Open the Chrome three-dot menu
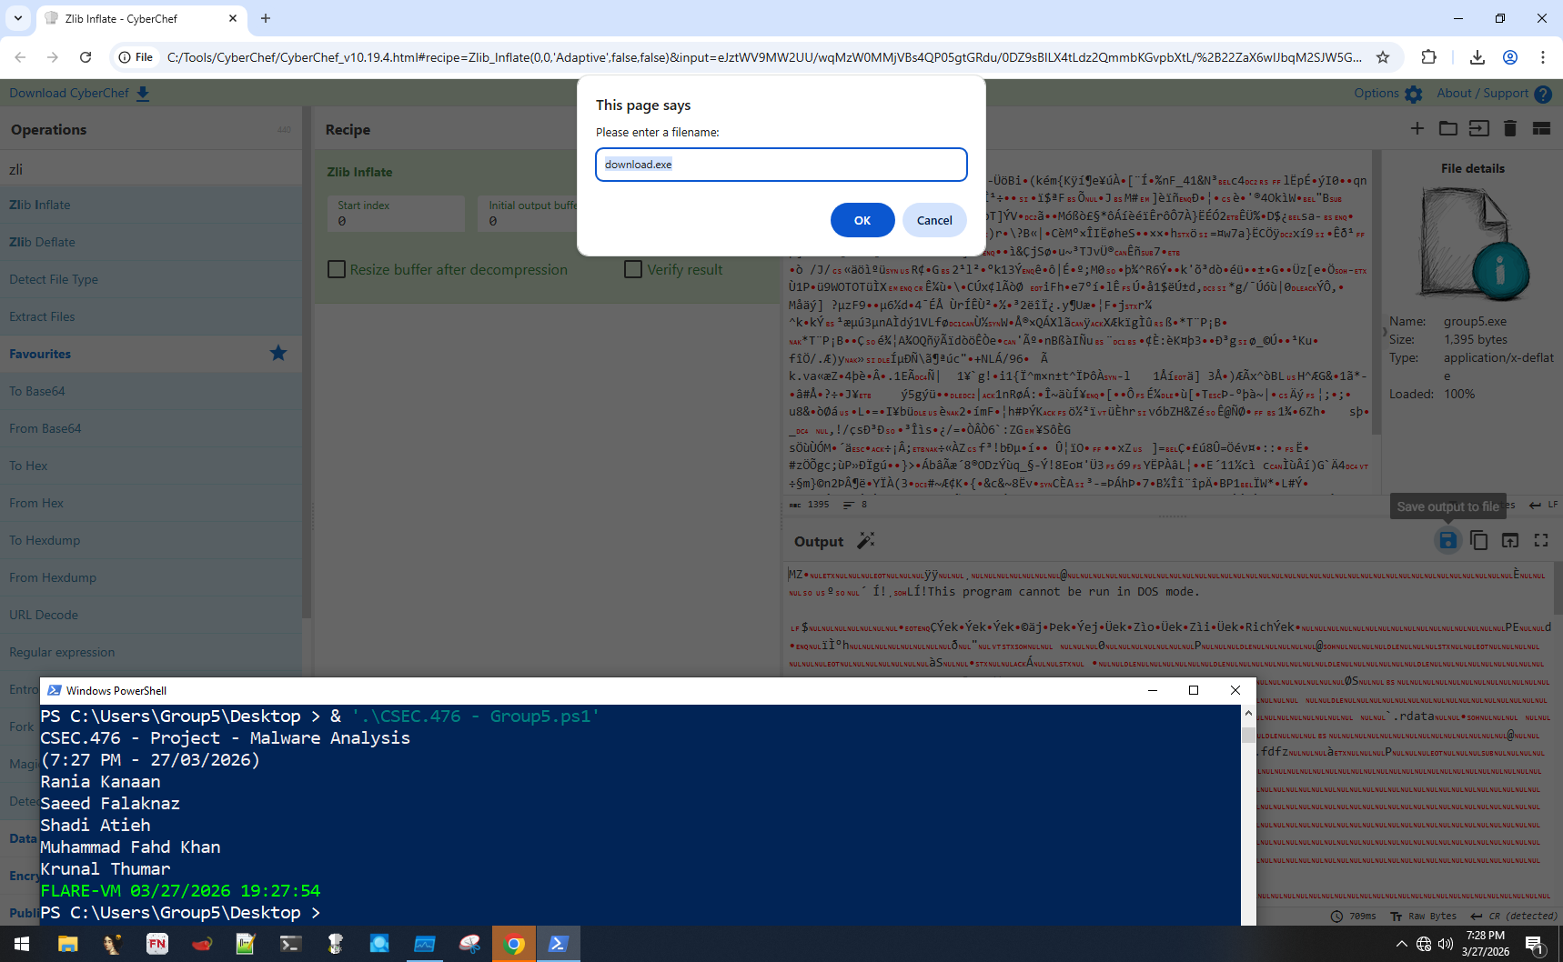Image resolution: width=1563 pixels, height=962 pixels. click(1543, 57)
